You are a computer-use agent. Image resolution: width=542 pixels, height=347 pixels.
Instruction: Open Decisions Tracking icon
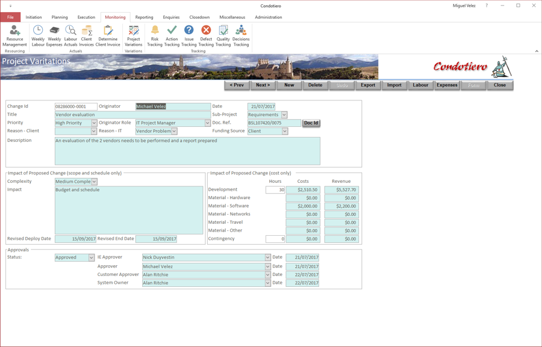(241, 36)
